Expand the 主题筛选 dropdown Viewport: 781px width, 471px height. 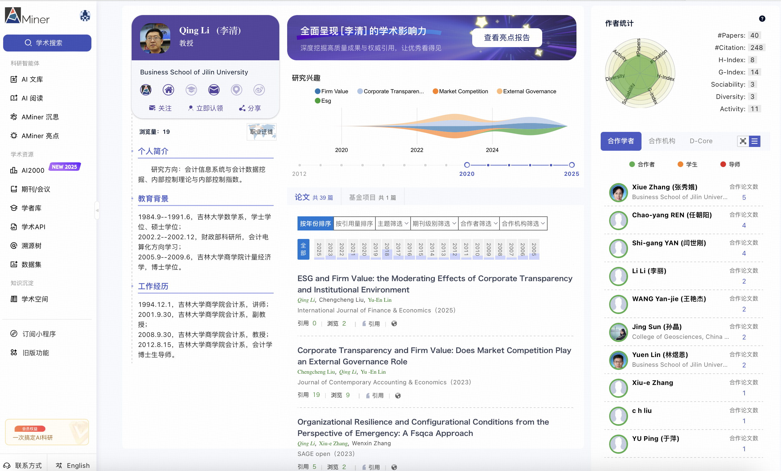393,224
